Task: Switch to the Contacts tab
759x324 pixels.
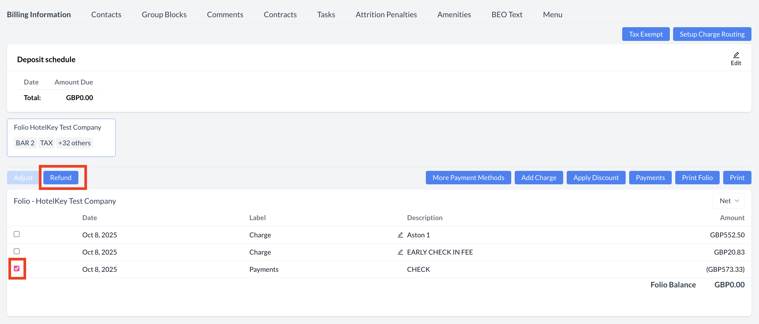Action: (106, 15)
